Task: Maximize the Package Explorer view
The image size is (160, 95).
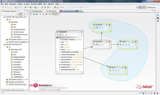Action: (27, 11)
